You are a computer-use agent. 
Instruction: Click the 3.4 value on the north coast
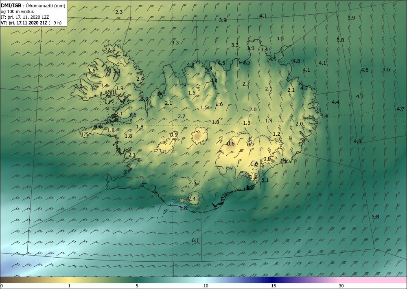pyautogui.click(x=264, y=49)
